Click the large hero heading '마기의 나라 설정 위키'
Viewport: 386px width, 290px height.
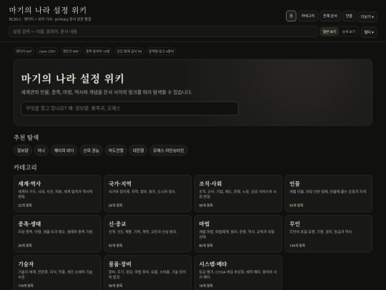tap(72, 79)
